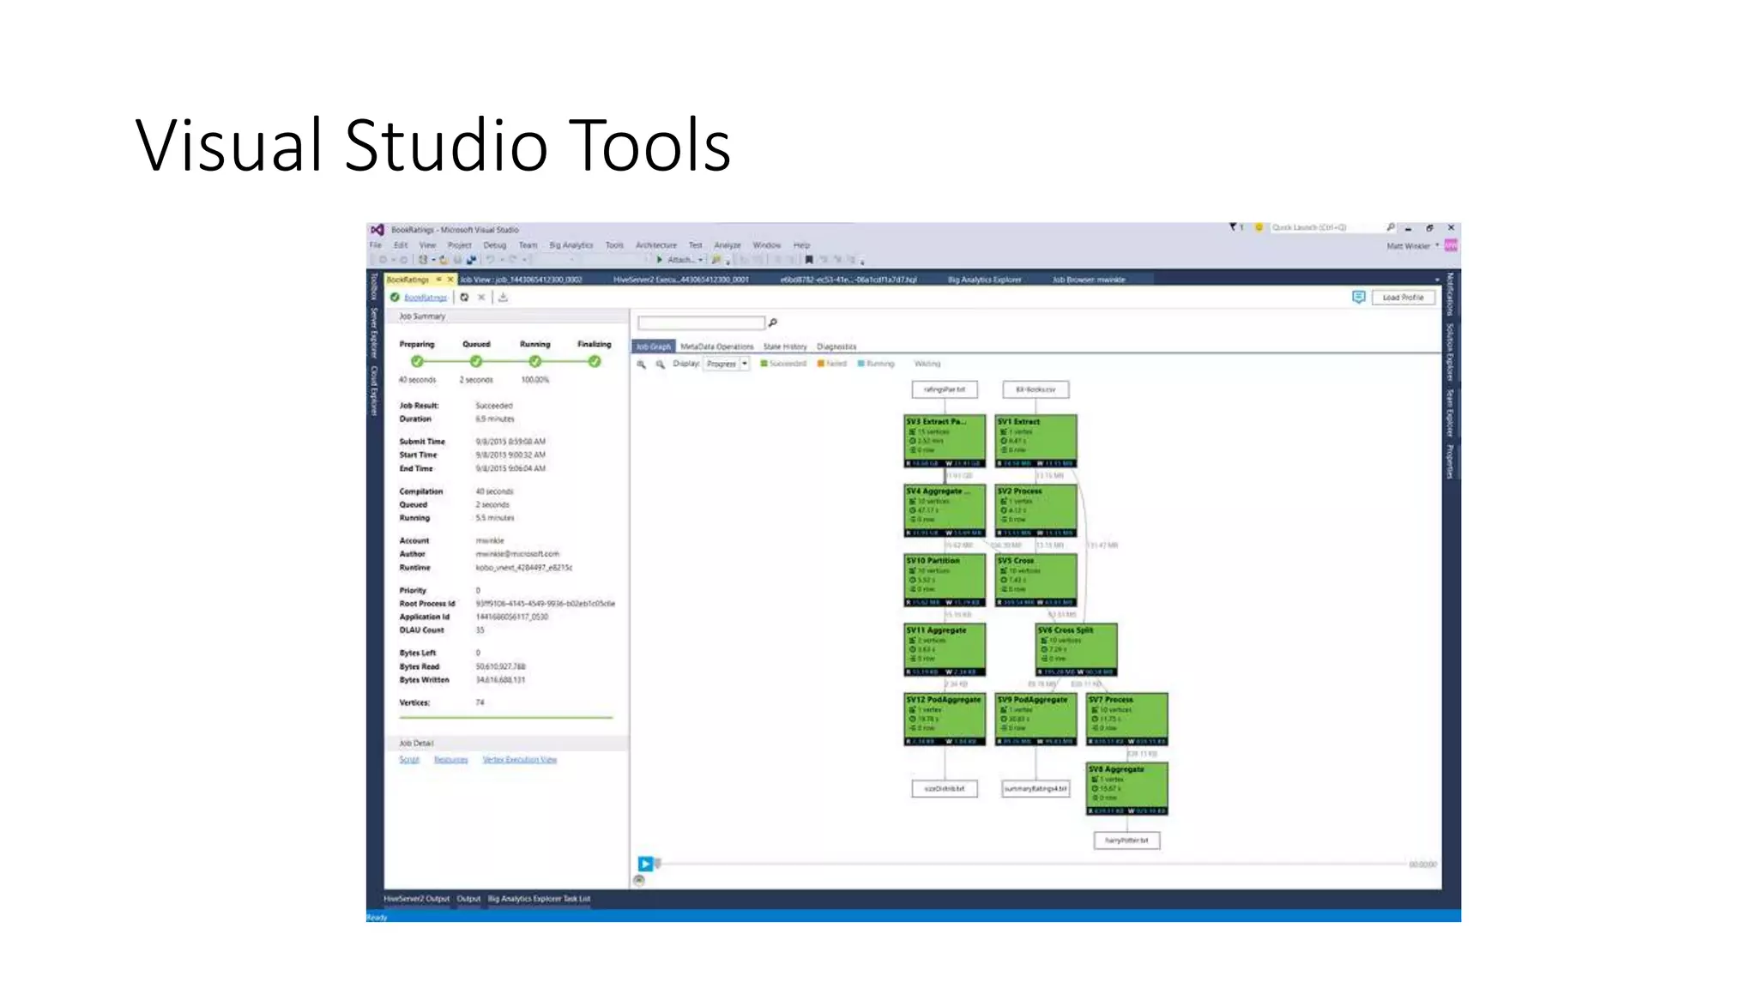The height and width of the screenshot is (988, 1757).
Task: Open the Team menu
Action: (x=528, y=245)
